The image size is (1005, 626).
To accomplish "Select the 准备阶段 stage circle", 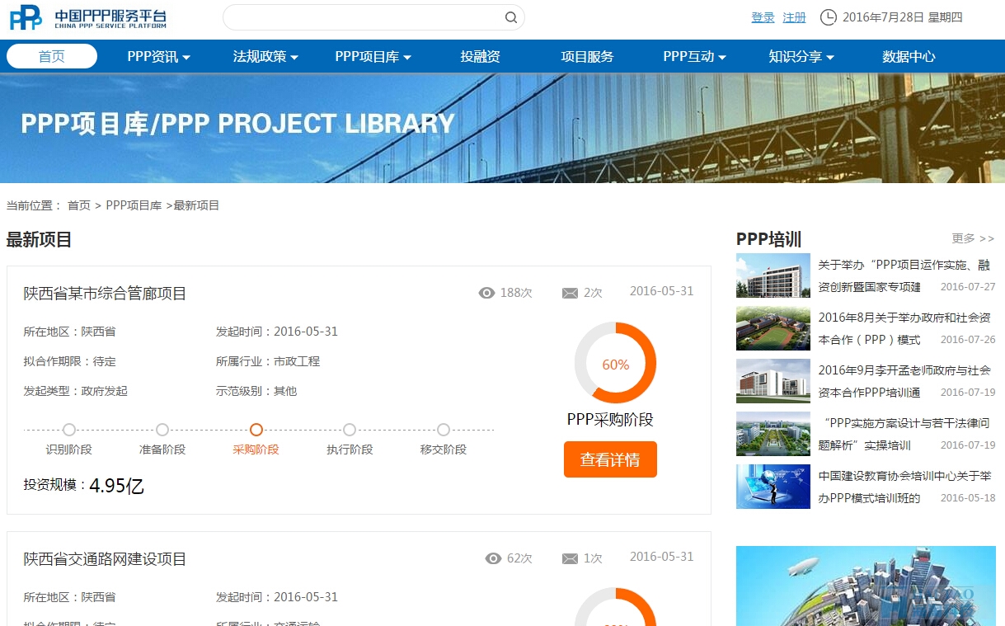I will (x=162, y=430).
